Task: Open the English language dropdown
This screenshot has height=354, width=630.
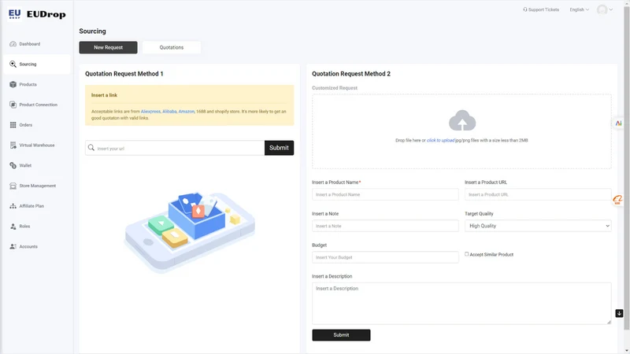Action: tap(579, 9)
